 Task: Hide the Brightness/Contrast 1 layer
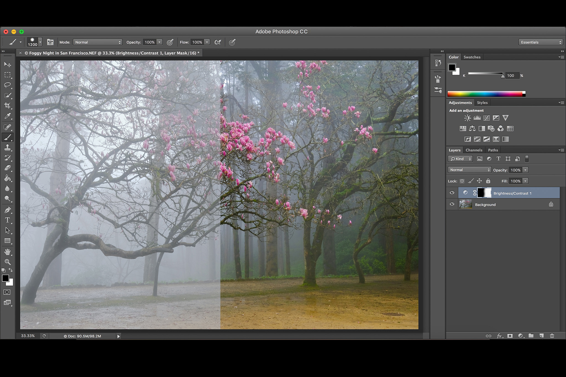(452, 193)
